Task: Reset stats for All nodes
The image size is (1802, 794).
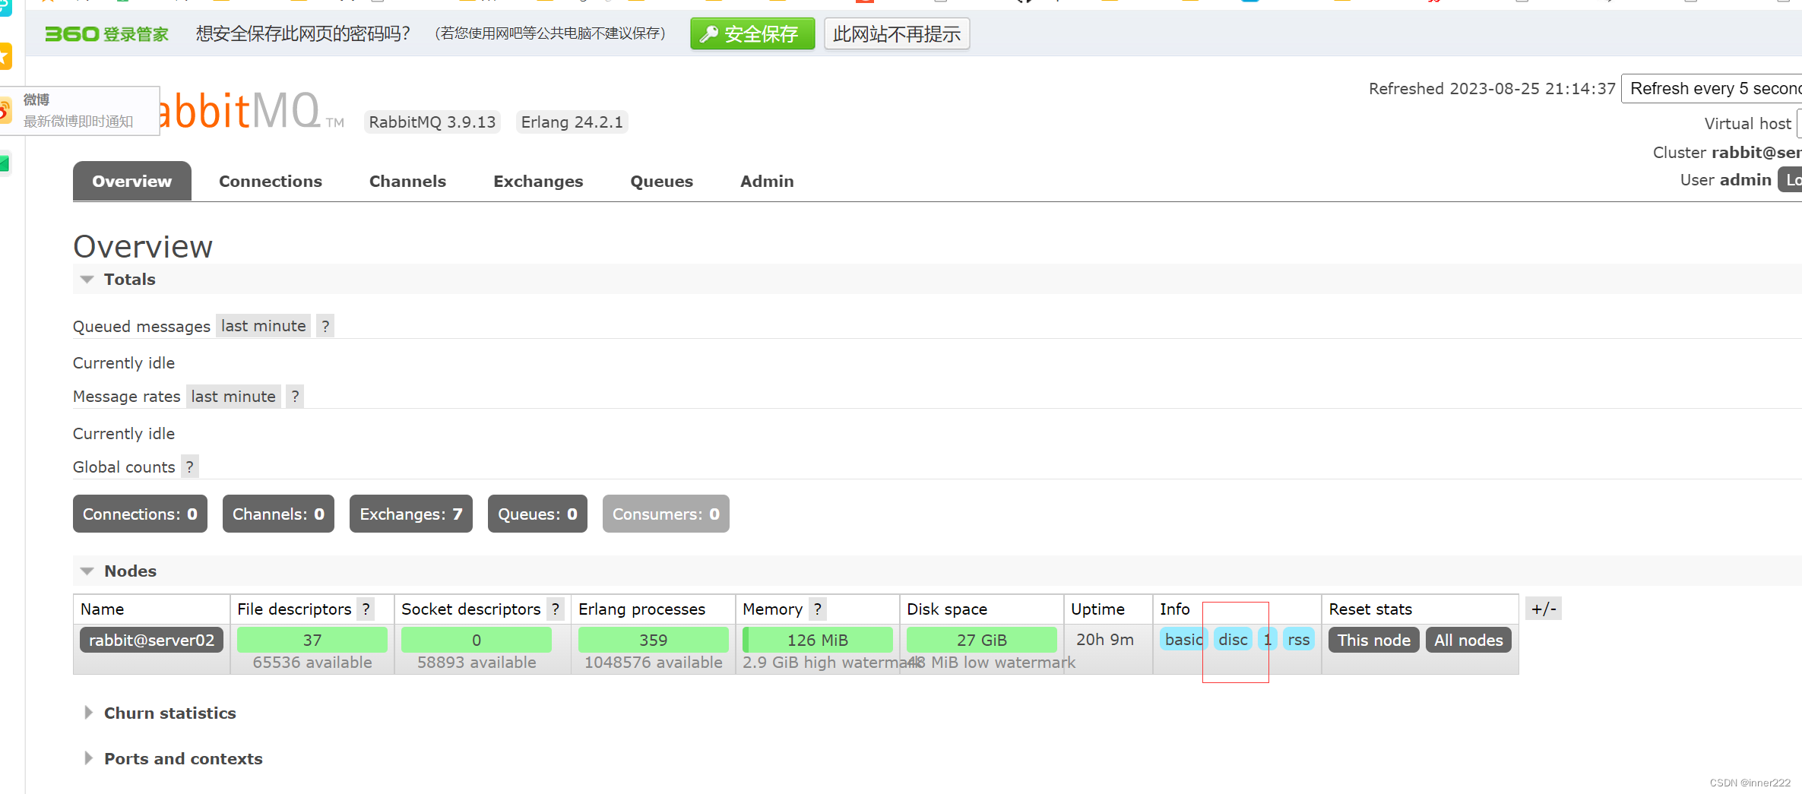Action: [1468, 641]
